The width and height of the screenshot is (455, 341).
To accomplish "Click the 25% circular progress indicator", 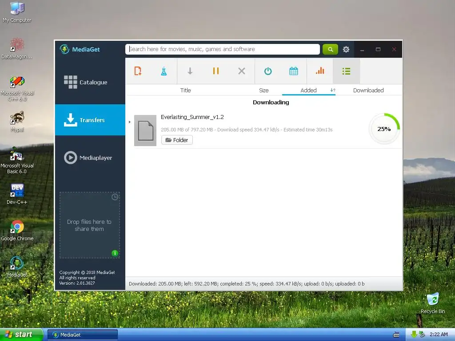I will 384,129.
